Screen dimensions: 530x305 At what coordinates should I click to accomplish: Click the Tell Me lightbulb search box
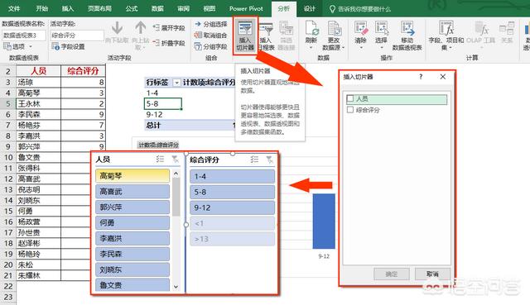point(360,9)
